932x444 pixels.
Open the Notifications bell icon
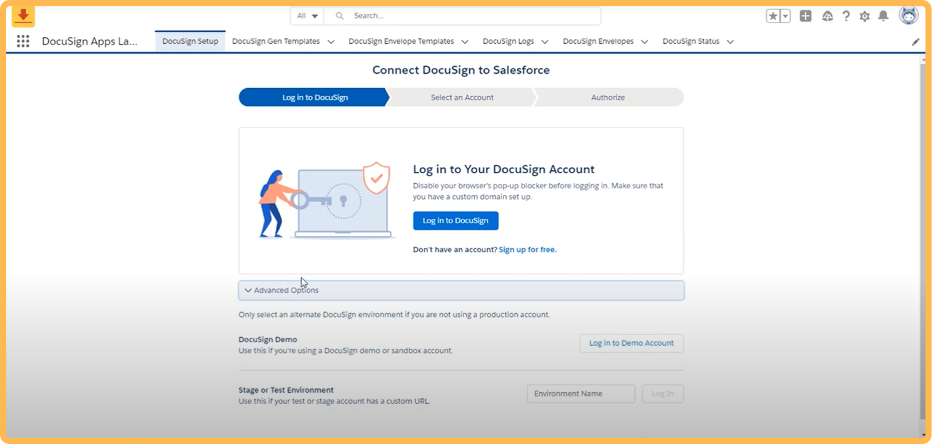coord(883,16)
